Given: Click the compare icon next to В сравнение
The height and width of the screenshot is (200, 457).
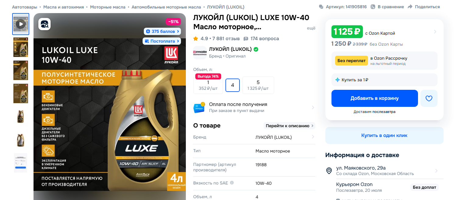Looking at the screenshot, I should tap(373, 7).
